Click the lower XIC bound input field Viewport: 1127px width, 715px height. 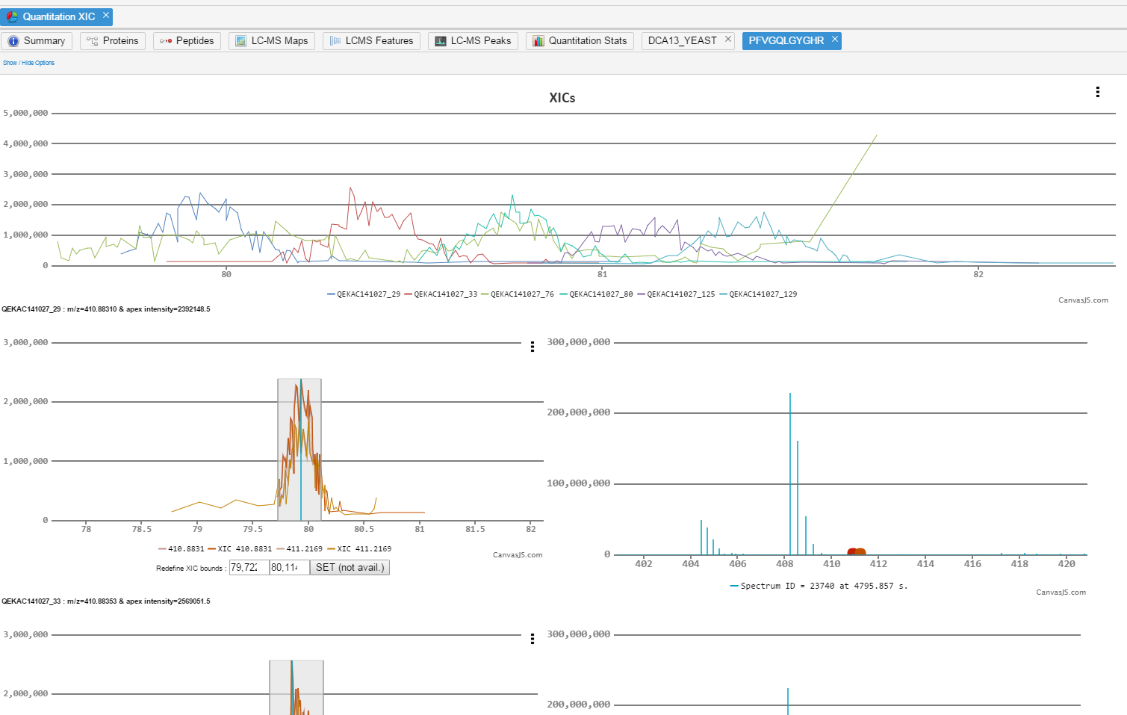coord(248,568)
